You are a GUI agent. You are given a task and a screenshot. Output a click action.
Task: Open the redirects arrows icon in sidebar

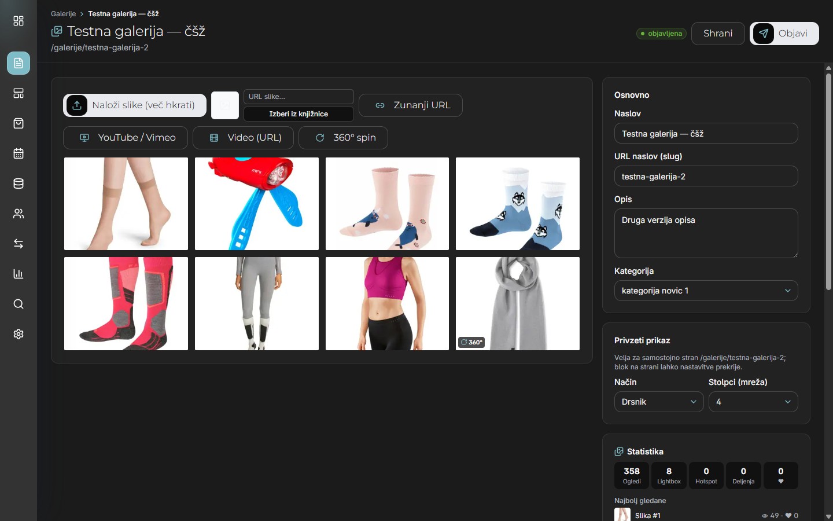[x=19, y=244]
